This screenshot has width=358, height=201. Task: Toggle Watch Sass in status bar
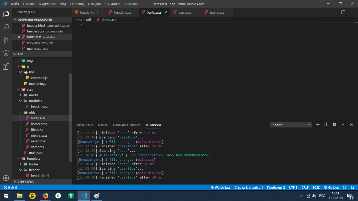click(x=220, y=187)
